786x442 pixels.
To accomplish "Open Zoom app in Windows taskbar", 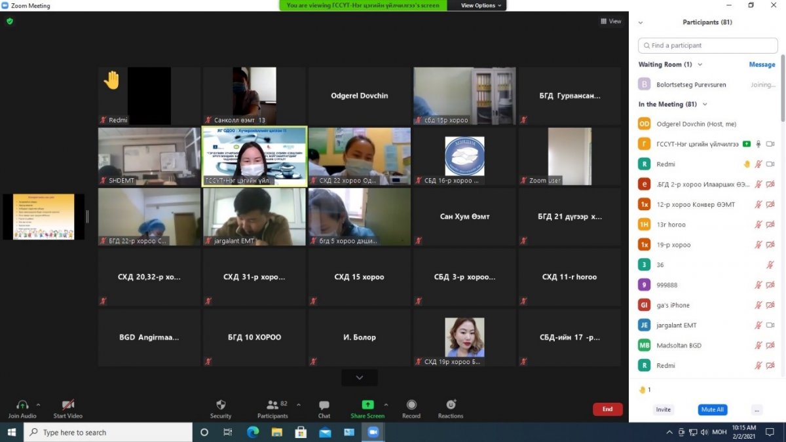I will 373,432.
